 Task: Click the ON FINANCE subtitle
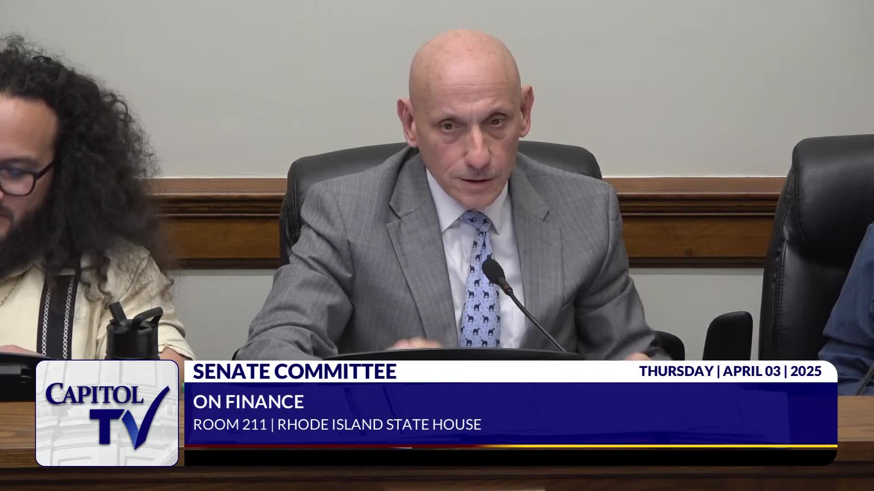pyautogui.click(x=248, y=402)
